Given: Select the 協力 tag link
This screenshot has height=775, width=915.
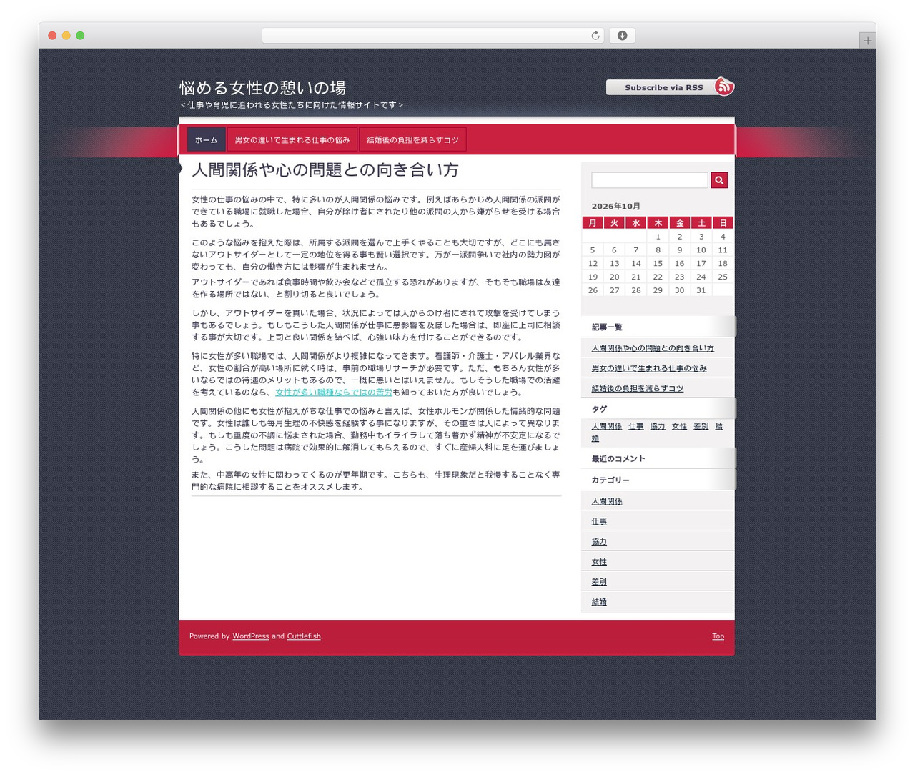Looking at the screenshot, I should click(x=658, y=426).
